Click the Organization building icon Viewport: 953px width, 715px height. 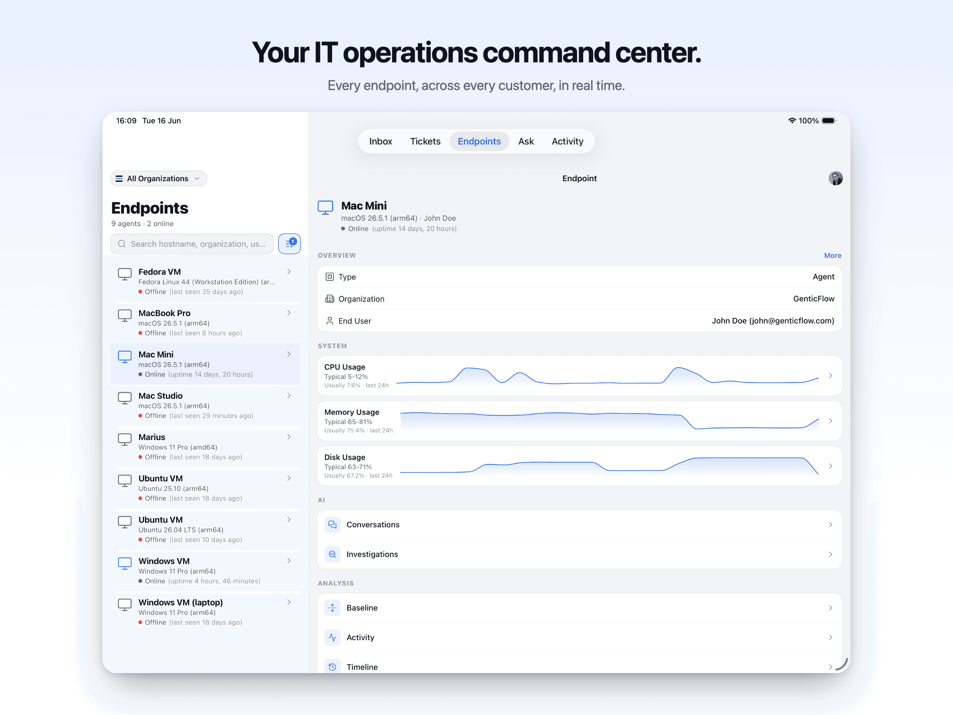point(330,299)
